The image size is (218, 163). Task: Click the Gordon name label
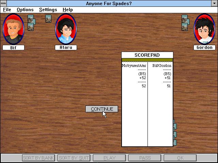coord(204,48)
